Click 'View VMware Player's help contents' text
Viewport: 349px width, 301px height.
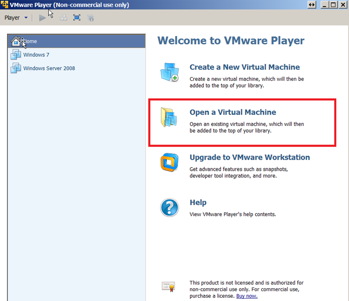click(x=232, y=214)
